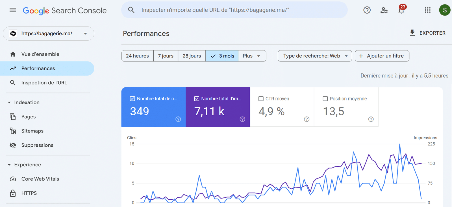Click the 4,9 % CTR value
Screen dimensions: 452x207
[x=271, y=111]
